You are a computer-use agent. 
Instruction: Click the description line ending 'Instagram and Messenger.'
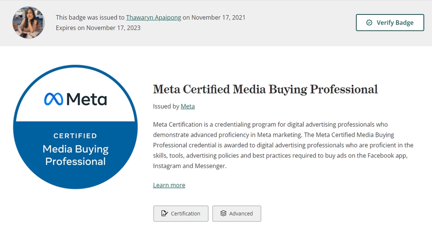pos(190,166)
